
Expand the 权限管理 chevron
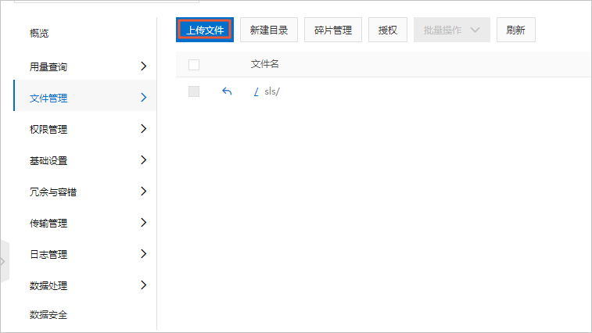(143, 129)
